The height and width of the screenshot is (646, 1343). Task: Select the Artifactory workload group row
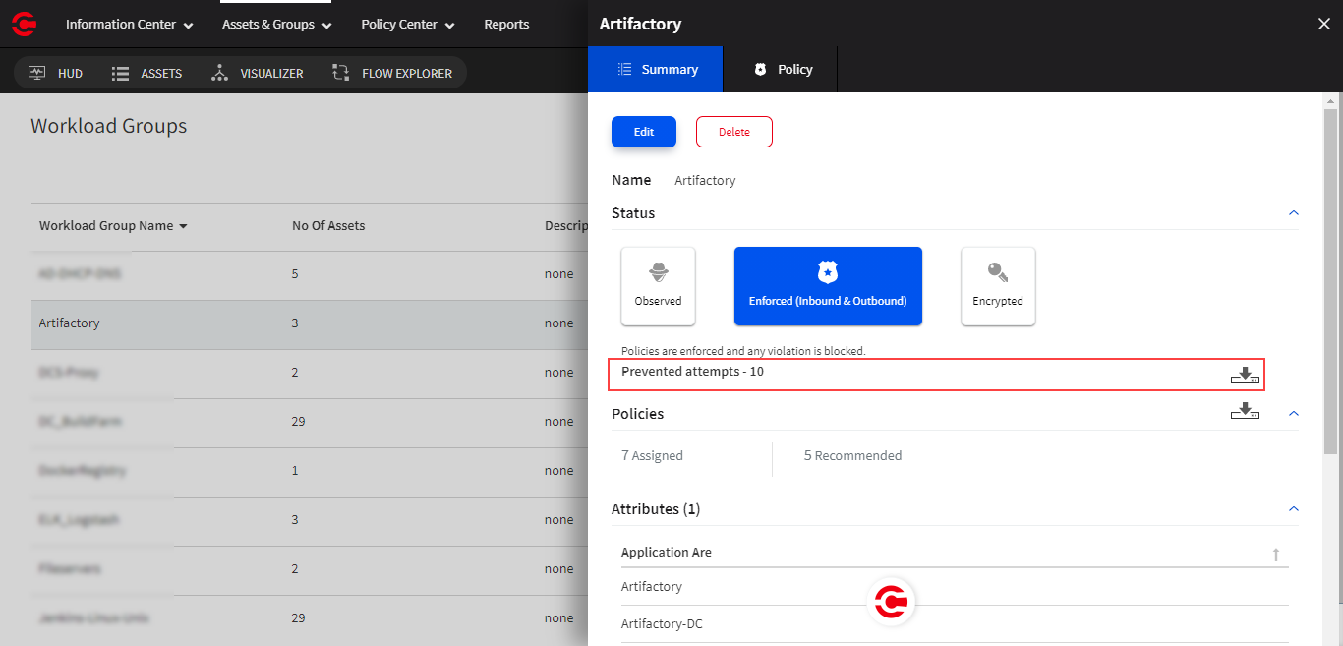pyautogui.click(x=310, y=323)
